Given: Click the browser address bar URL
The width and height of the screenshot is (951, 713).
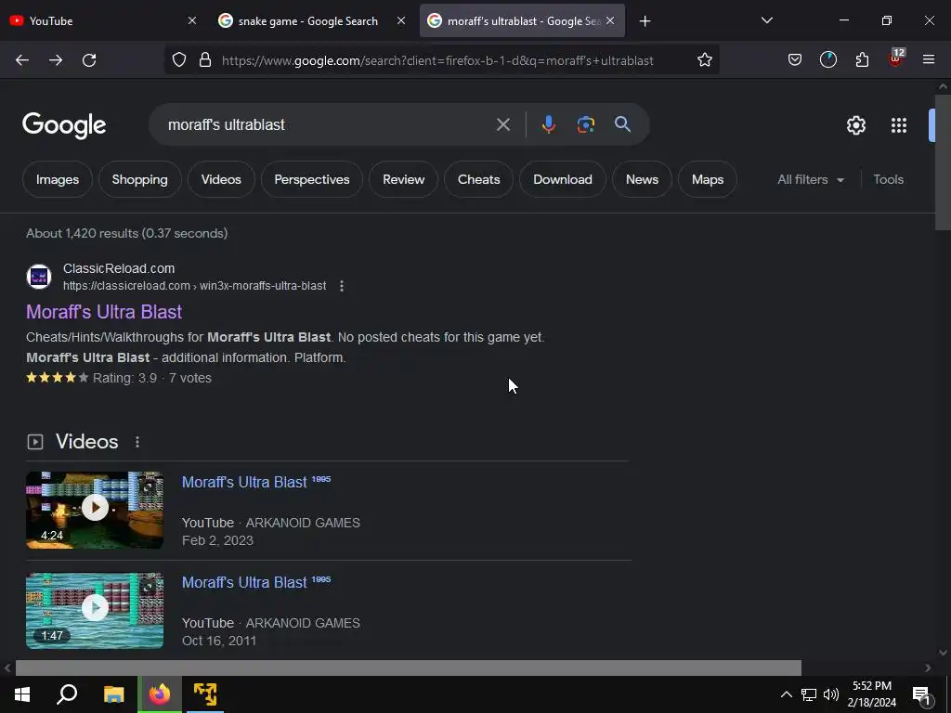Looking at the screenshot, I should (437, 60).
